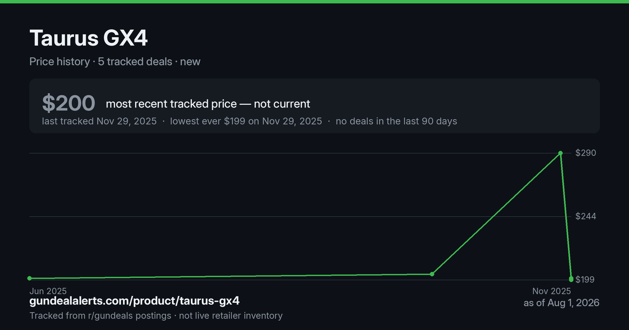
Task: Click 'last tracked Nov 29, 2025' text
Action: (99, 121)
